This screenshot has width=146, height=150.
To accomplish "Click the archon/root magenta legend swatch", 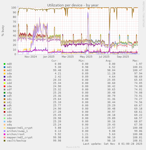I will [5, 134].
